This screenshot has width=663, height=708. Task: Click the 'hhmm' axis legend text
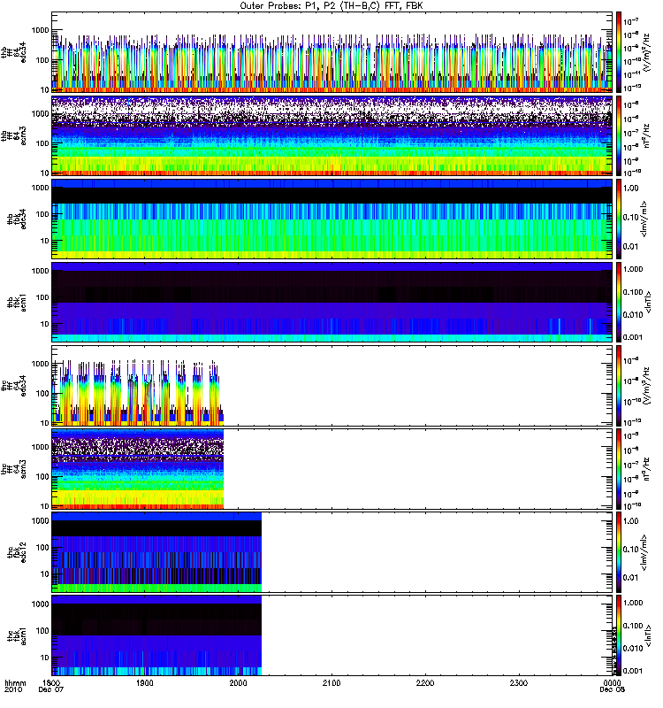click(15, 683)
